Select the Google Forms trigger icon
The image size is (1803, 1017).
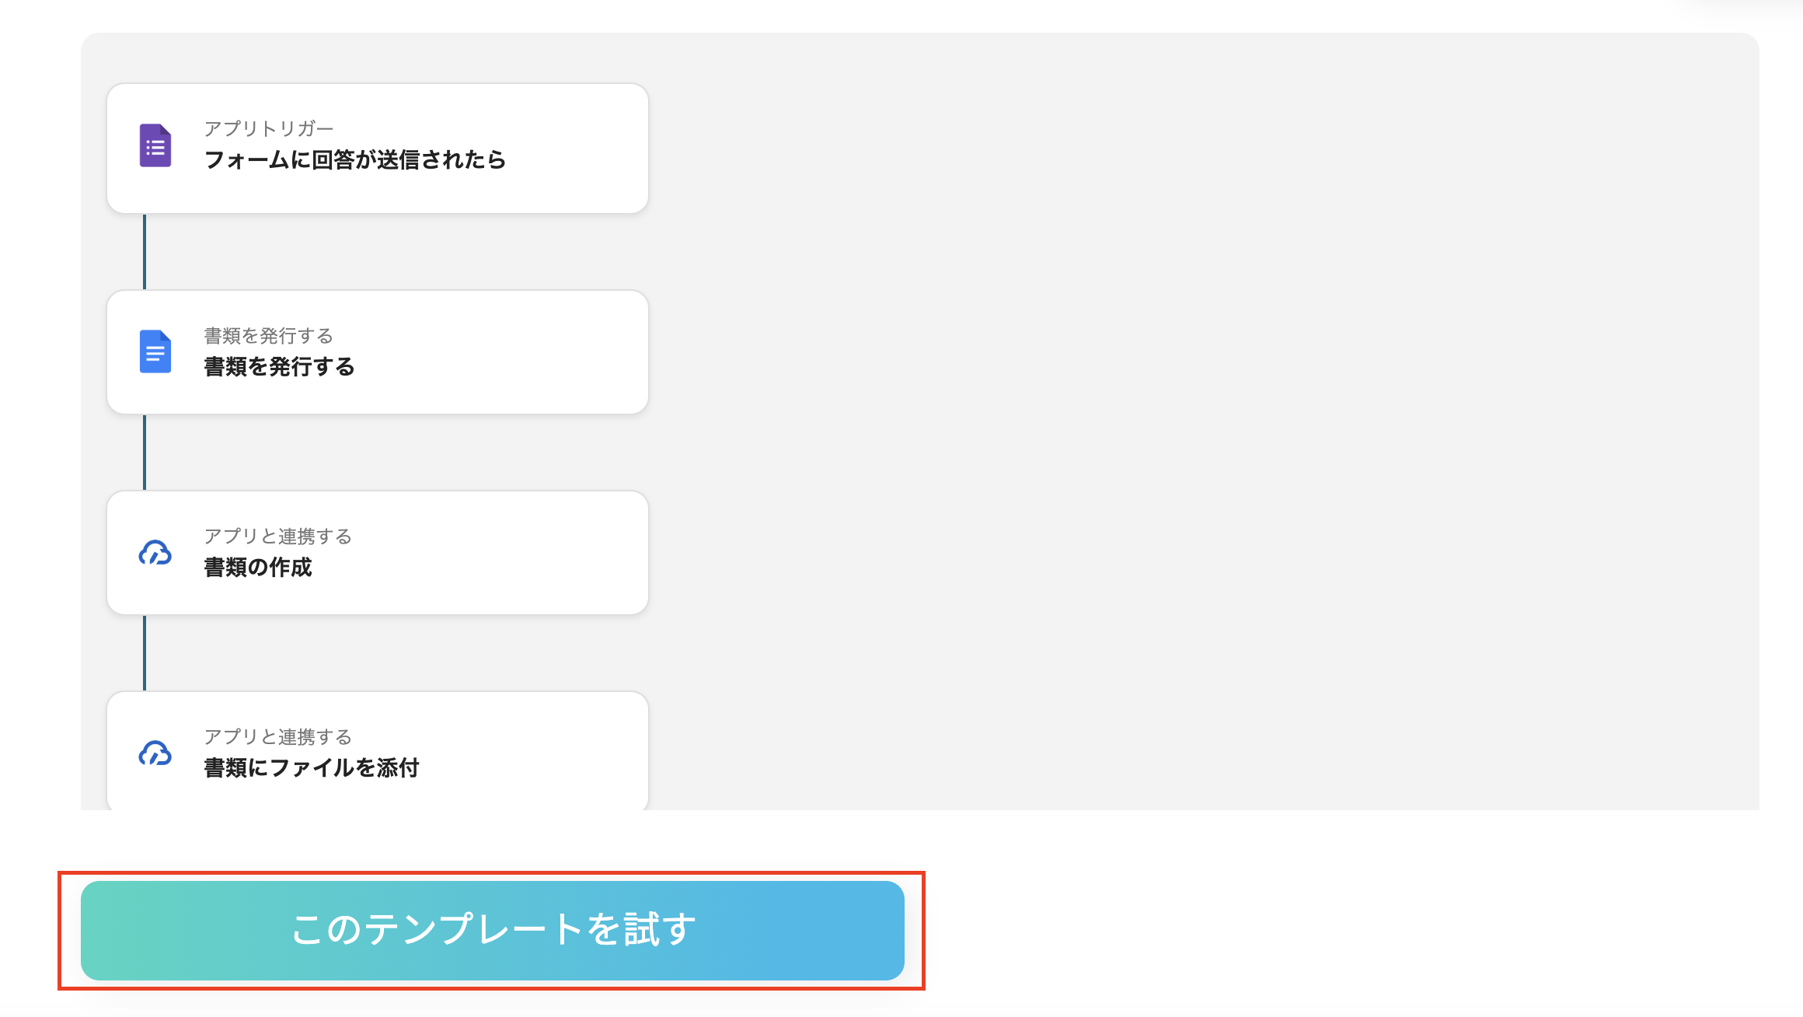[x=155, y=146]
